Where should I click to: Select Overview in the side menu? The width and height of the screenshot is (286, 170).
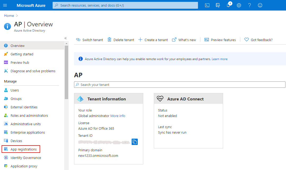coord(32,45)
